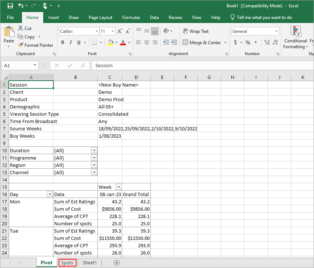Cut the selection with scissors icon
The height and width of the screenshot is (268, 314).
[x=20, y=28]
